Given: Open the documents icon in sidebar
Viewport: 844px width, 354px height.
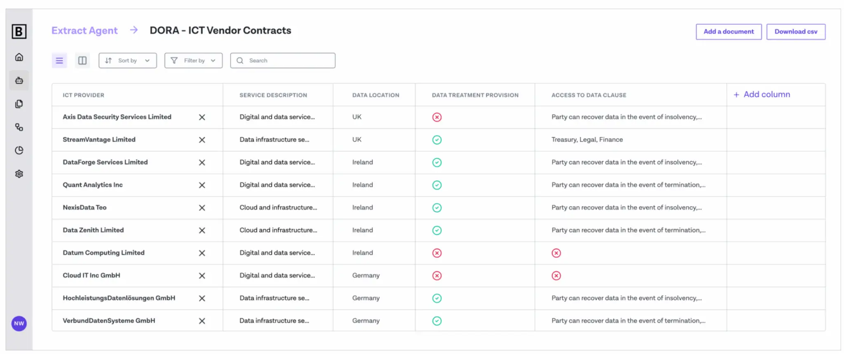Looking at the screenshot, I should pos(19,104).
